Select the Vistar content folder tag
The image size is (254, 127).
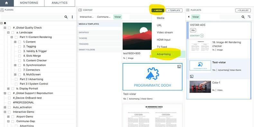coord(118,17)
